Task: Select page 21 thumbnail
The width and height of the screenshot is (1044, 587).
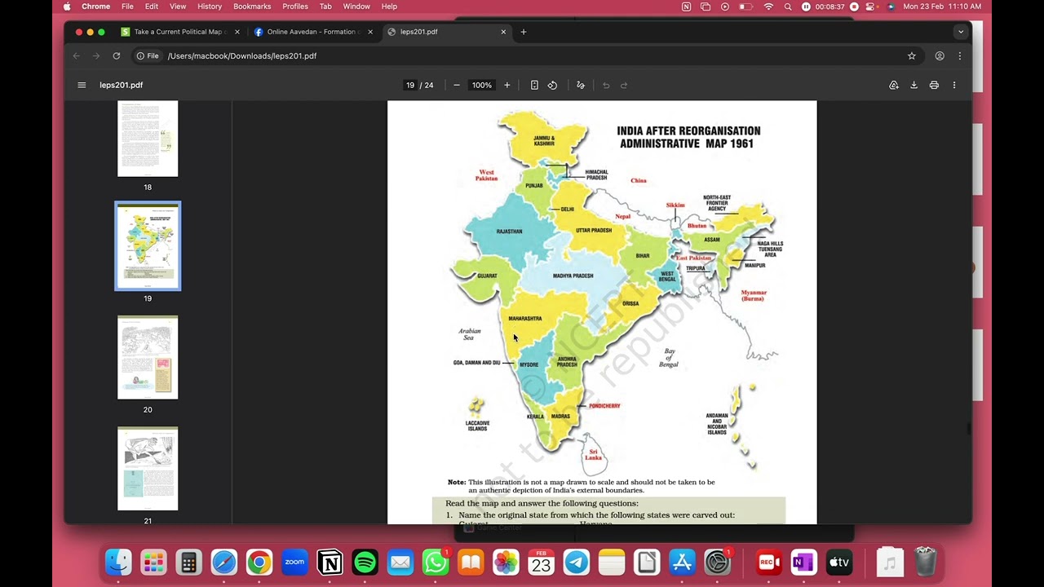Action: pos(148,469)
